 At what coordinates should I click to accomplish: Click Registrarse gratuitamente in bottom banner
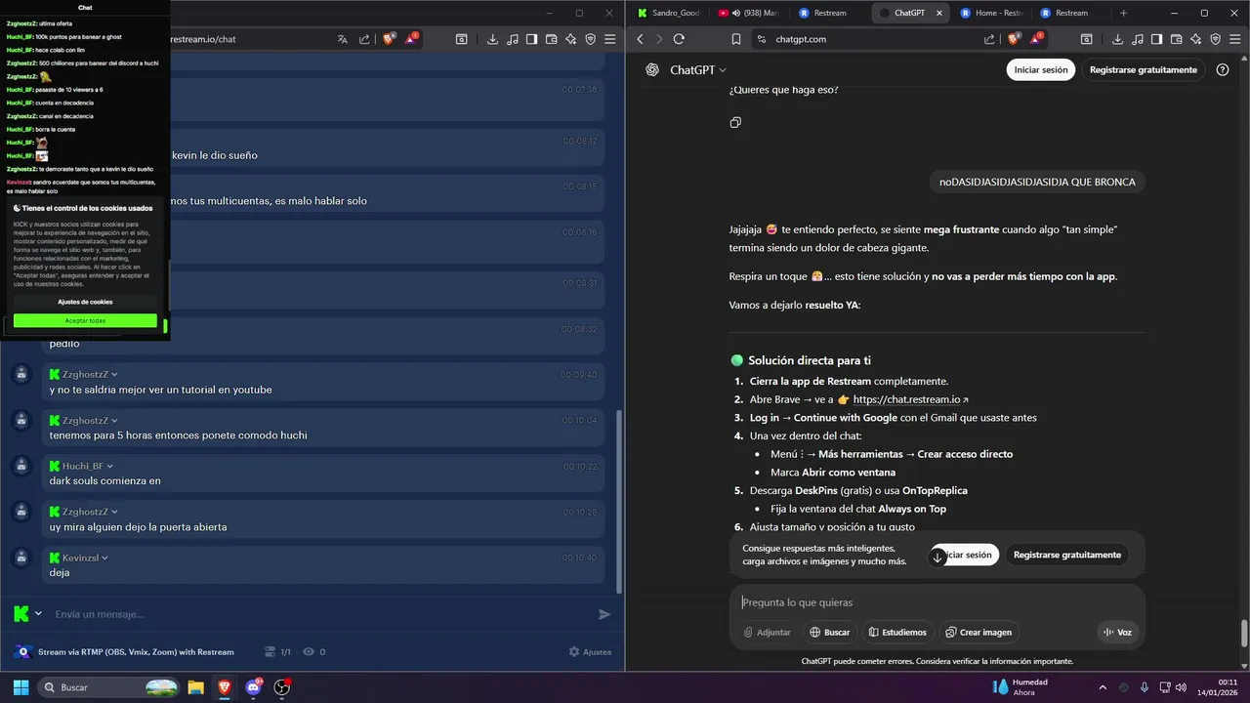pos(1067,555)
